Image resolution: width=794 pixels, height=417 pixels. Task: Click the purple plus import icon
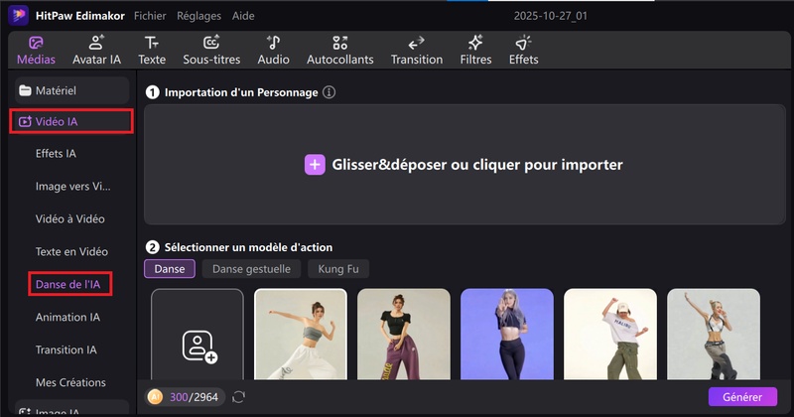315,165
